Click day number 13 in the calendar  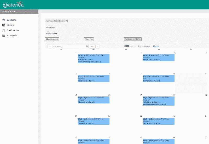point(76,95)
